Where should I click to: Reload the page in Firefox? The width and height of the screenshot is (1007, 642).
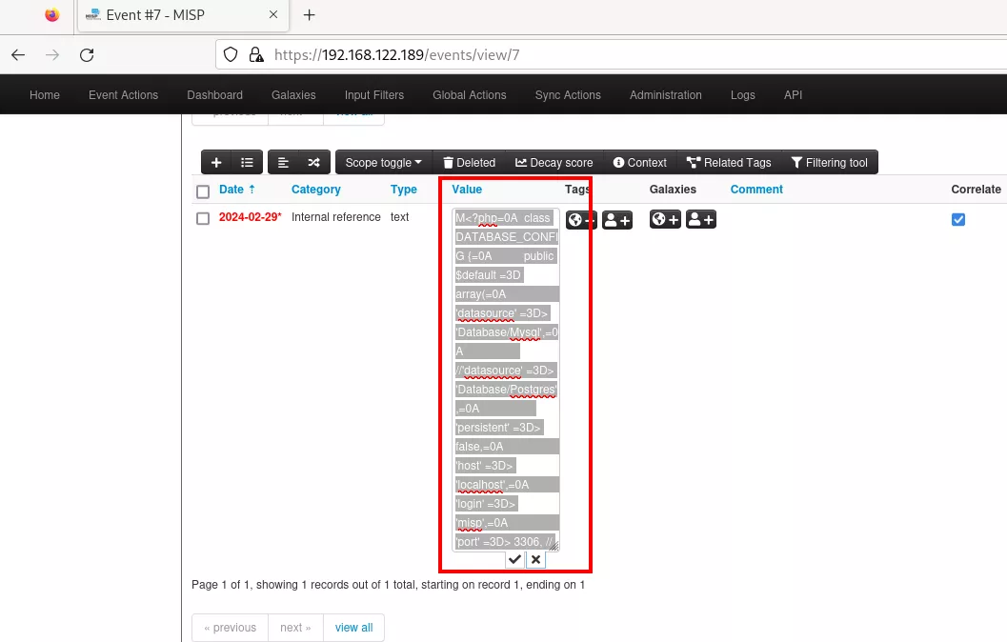87,55
